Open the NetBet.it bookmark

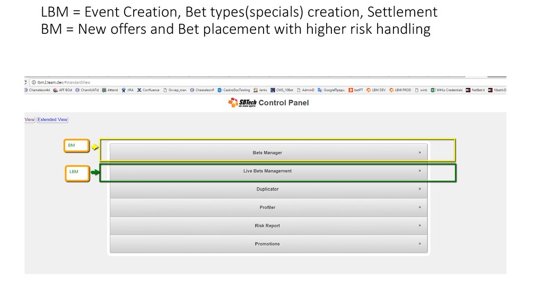pyautogui.click(x=475, y=90)
